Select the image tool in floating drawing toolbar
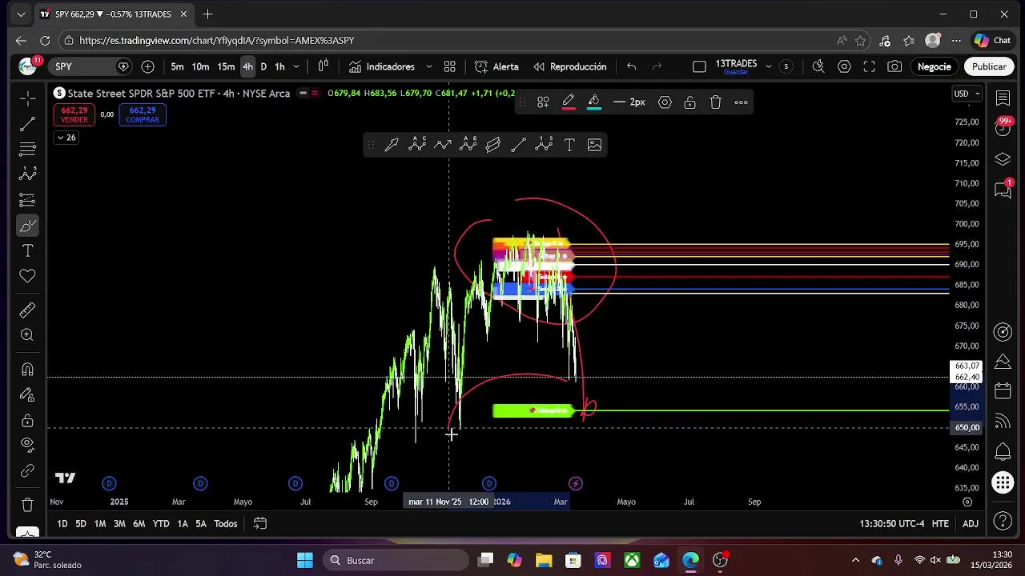This screenshot has height=576, width=1025. pos(594,145)
